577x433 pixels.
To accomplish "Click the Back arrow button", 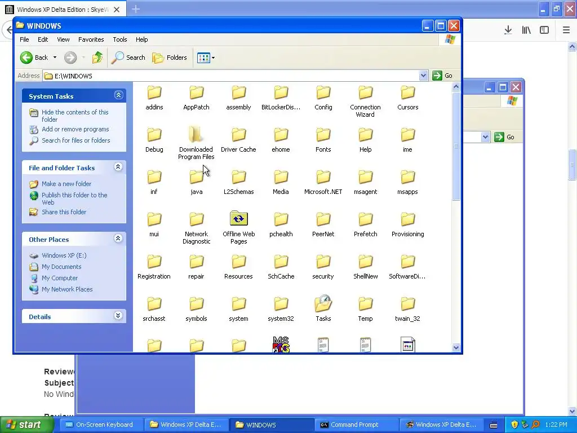I will click(x=34, y=58).
